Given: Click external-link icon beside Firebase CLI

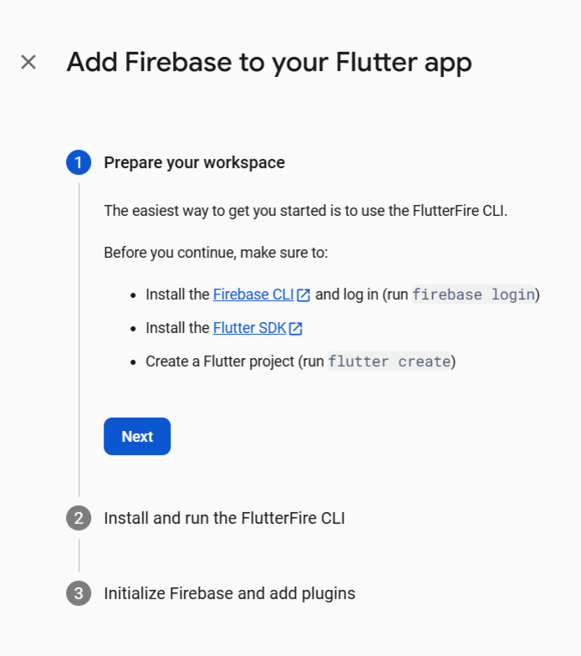Looking at the screenshot, I should 303,295.
